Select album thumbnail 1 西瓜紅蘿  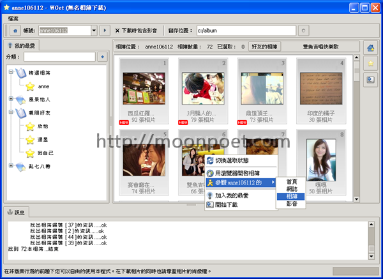pyautogui.click(x=144, y=91)
